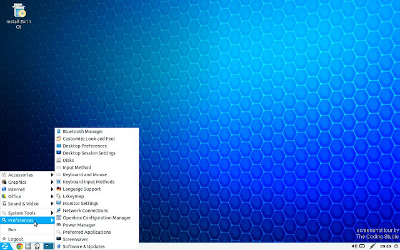
Task: Launch Openbox Configuration Manager
Action: pos(97,217)
